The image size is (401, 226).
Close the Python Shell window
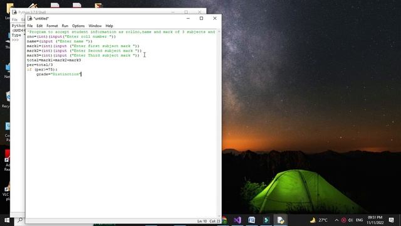(x=199, y=12)
